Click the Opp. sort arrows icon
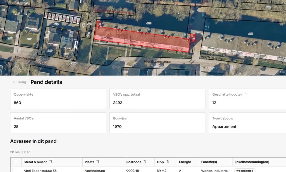The height and width of the screenshot is (172, 286). click(168, 162)
